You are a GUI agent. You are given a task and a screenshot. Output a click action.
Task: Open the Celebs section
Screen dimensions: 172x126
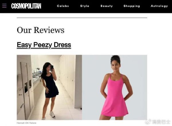coord(63,6)
